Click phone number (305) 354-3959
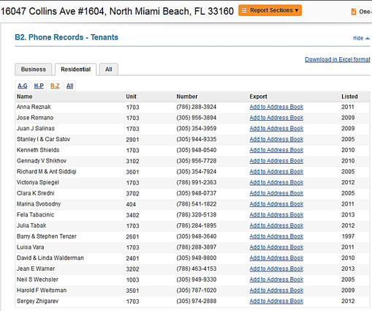The height and width of the screenshot is (311, 372). coord(197,129)
